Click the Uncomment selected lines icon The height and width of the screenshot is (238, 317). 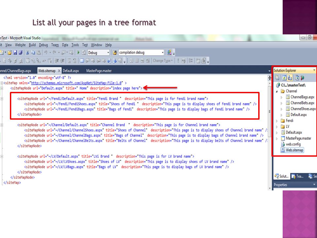pos(75,60)
